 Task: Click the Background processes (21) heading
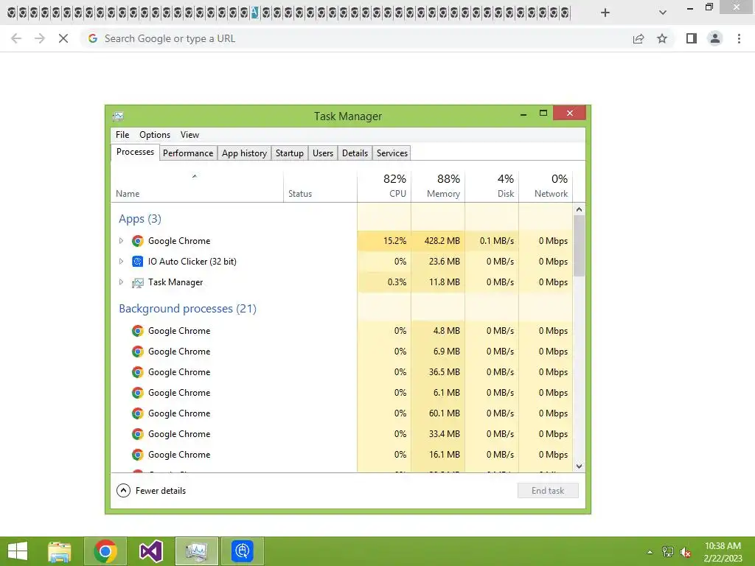(187, 309)
